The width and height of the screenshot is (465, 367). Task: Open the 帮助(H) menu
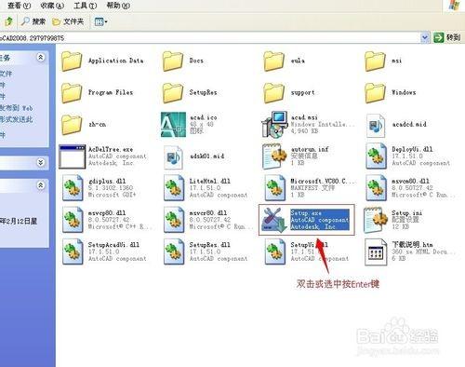118,6
